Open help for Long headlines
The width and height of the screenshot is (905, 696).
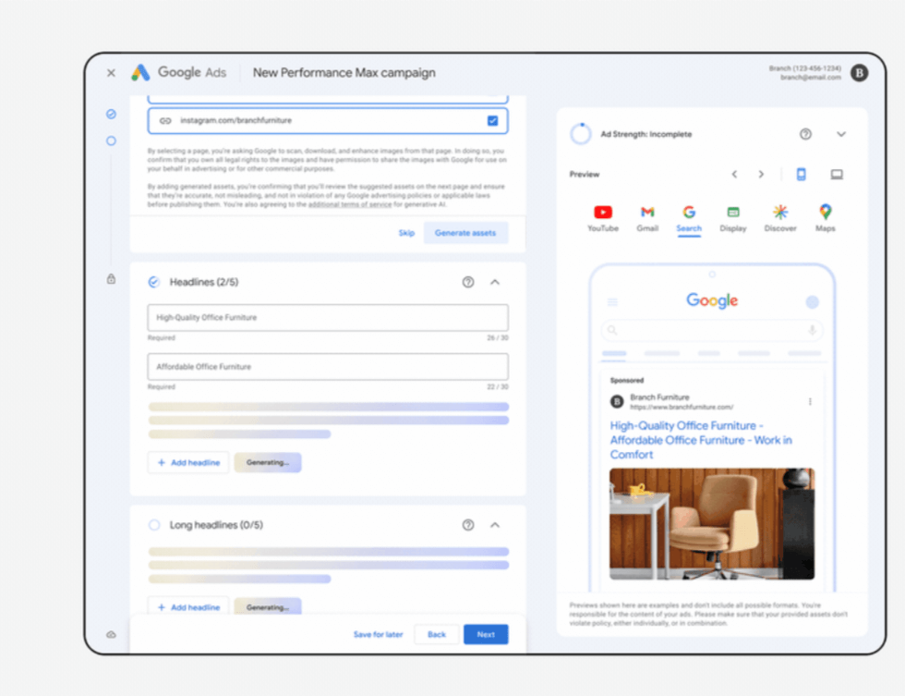468,525
